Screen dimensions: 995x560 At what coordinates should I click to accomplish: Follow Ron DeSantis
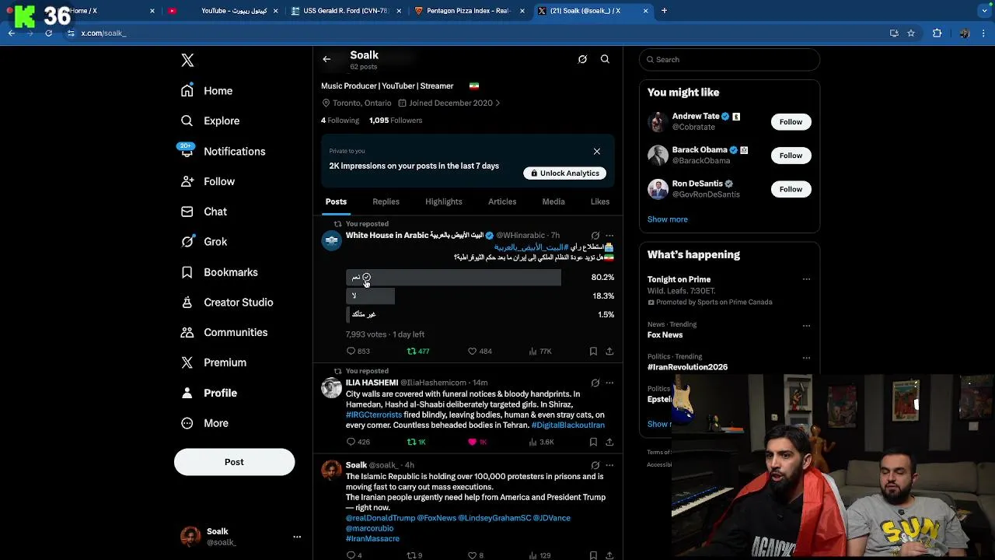(791, 189)
